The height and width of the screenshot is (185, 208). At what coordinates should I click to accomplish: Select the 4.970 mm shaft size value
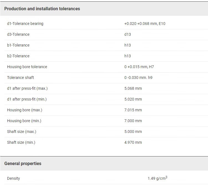[x=133, y=142]
